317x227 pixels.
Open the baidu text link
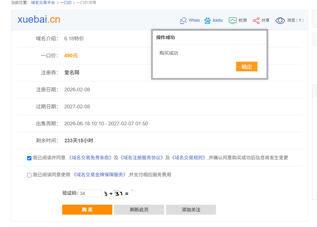pos(218,20)
